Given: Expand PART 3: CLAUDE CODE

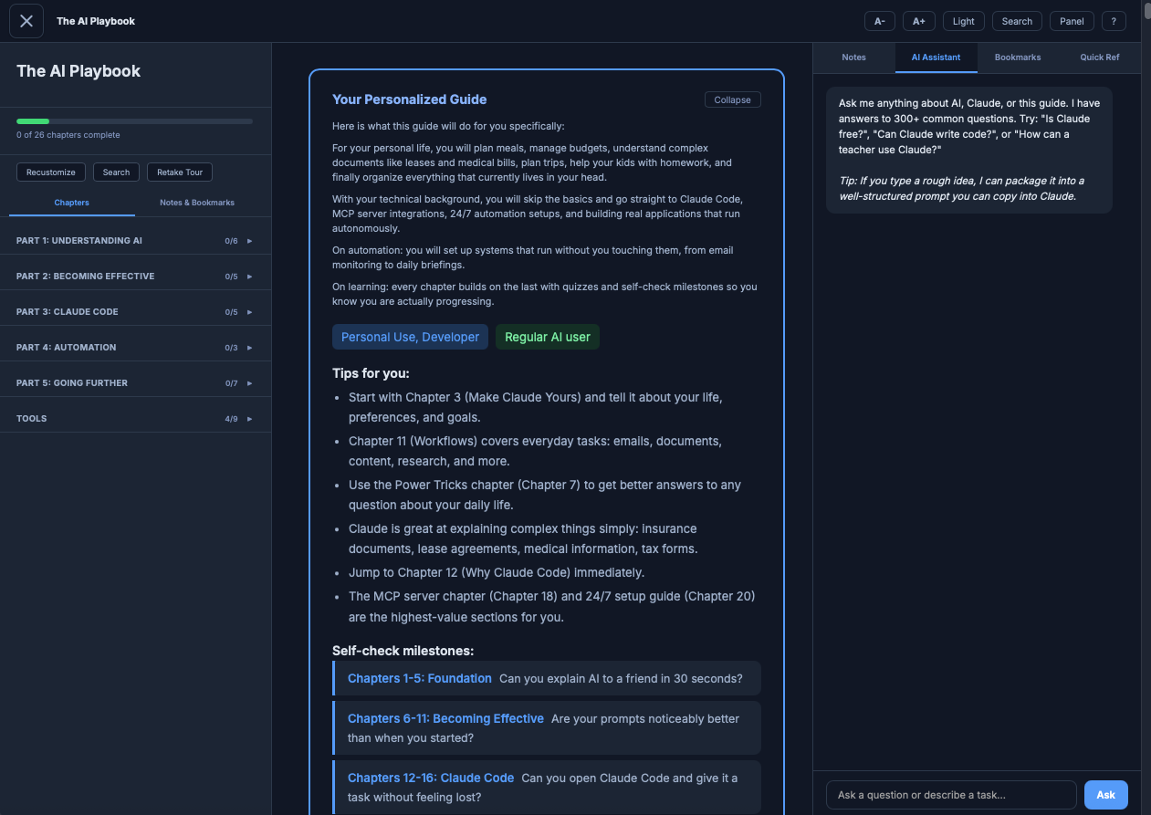Looking at the screenshot, I should tap(135, 311).
